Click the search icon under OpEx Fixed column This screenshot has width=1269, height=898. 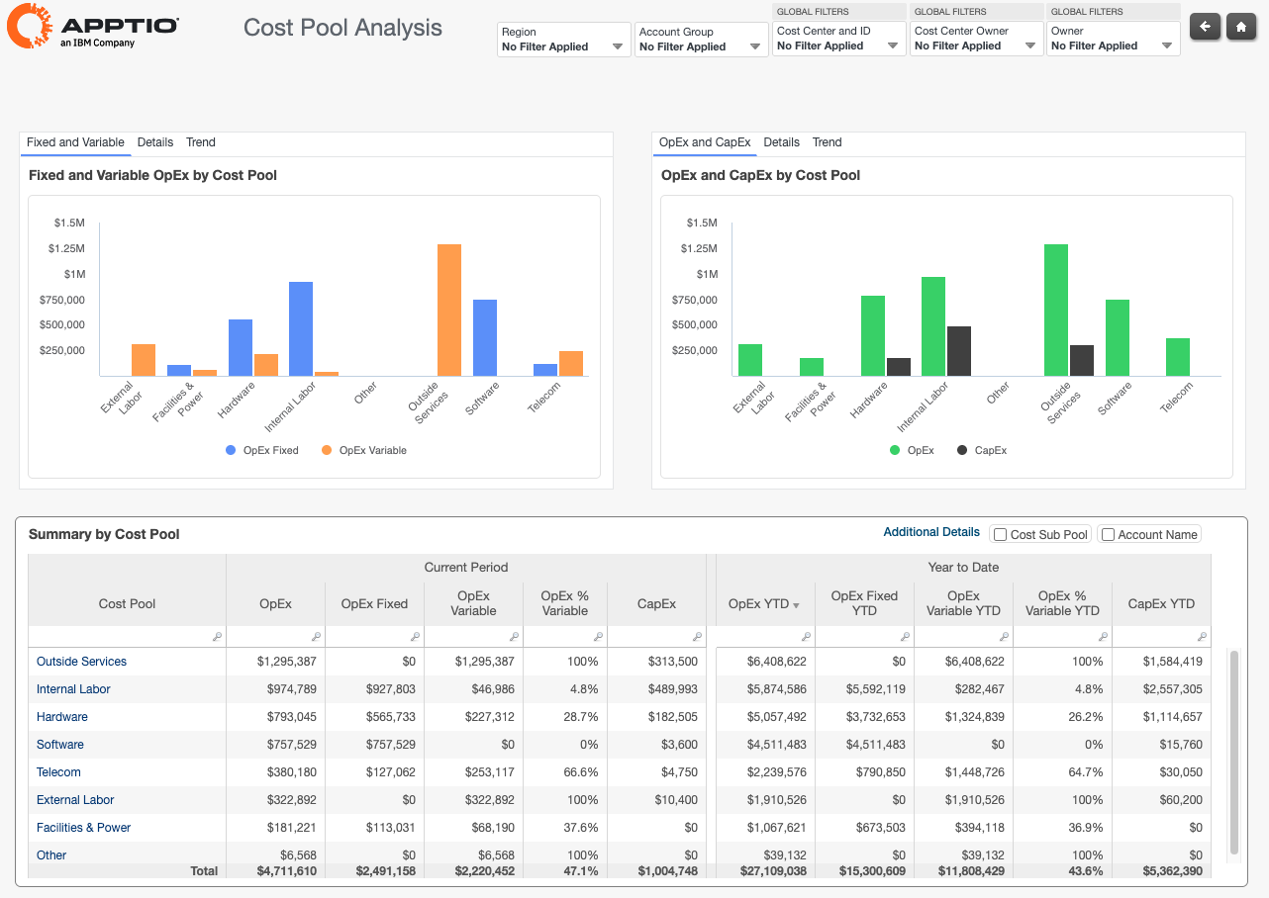pos(415,637)
